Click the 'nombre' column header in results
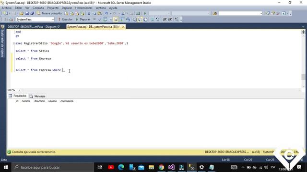This screenshot has height=172, width=307. (x=26, y=101)
